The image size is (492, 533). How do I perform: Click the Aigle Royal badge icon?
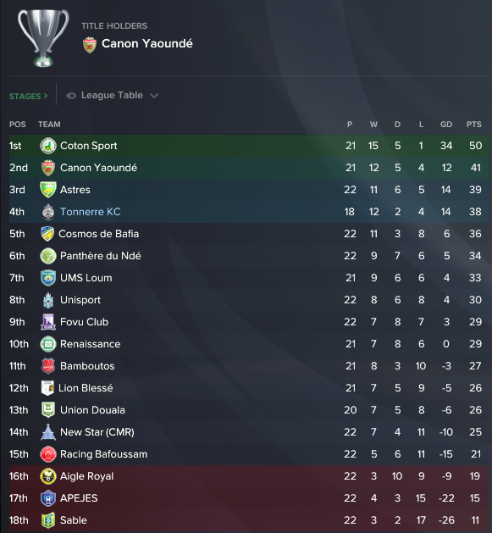(48, 476)
